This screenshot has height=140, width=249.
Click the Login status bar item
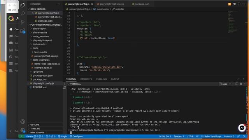click(x=63, y=136)
